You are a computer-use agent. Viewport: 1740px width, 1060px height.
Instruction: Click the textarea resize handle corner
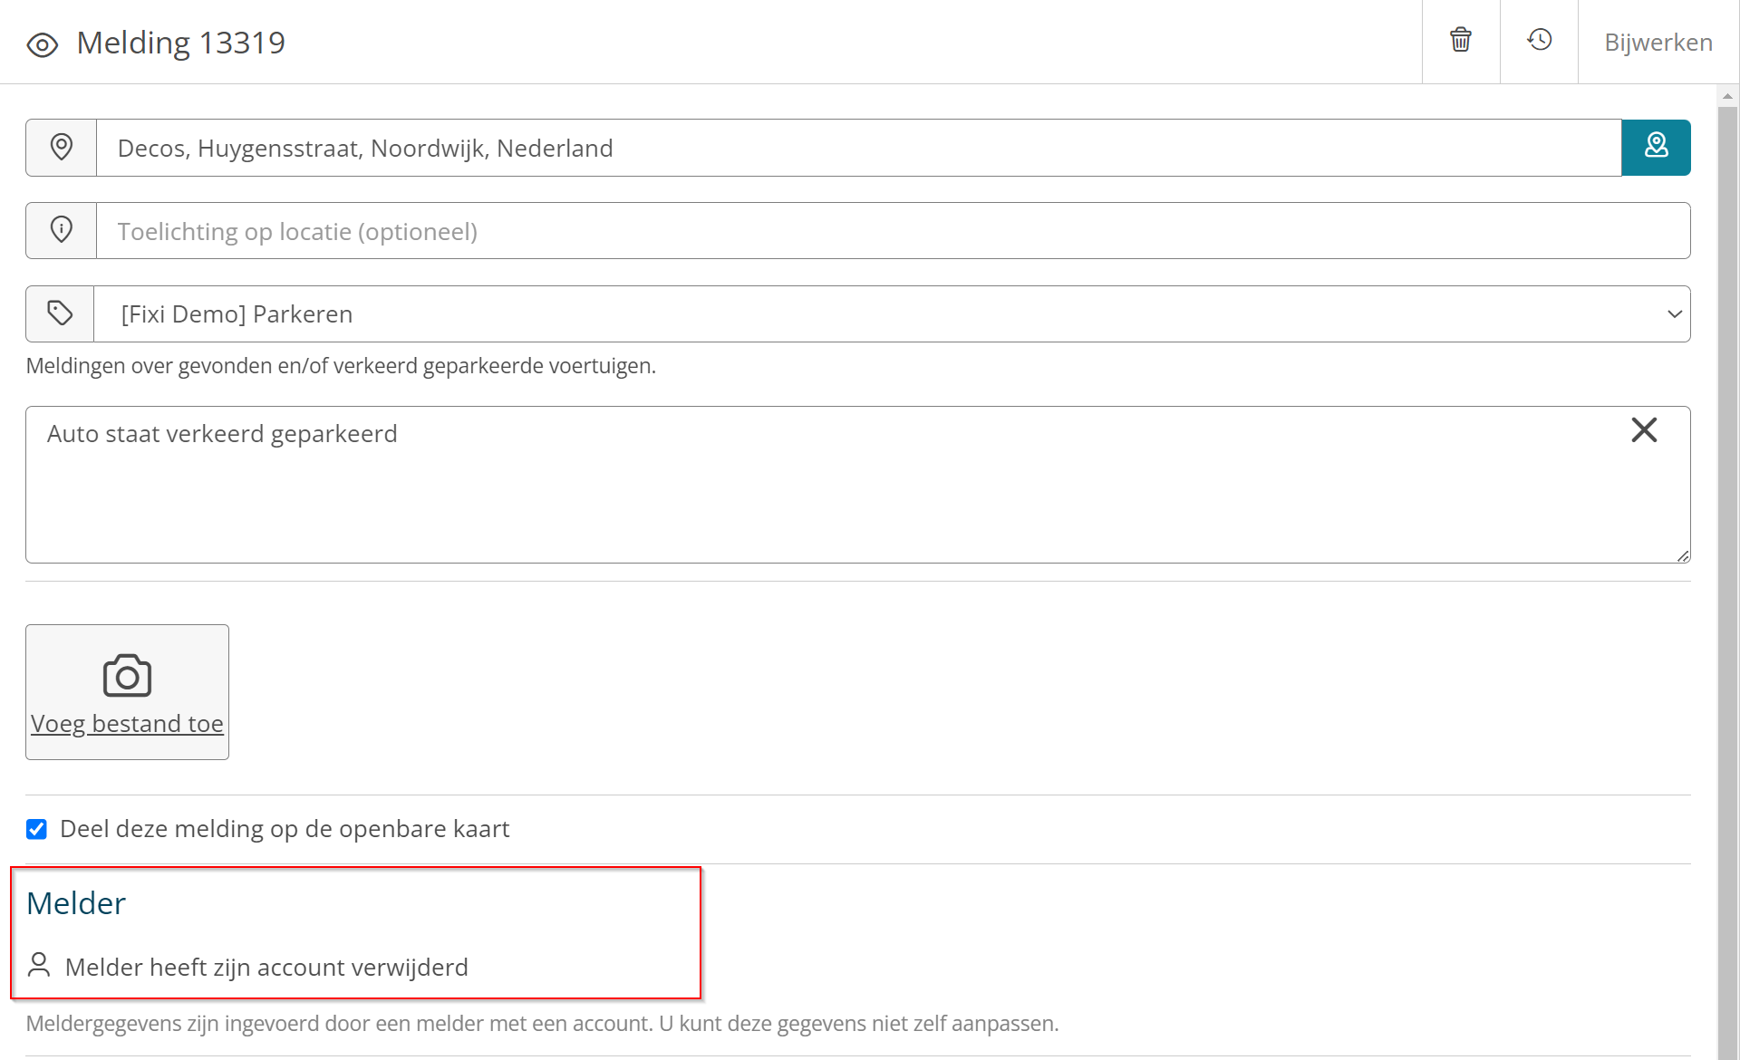click(1683, 555)
